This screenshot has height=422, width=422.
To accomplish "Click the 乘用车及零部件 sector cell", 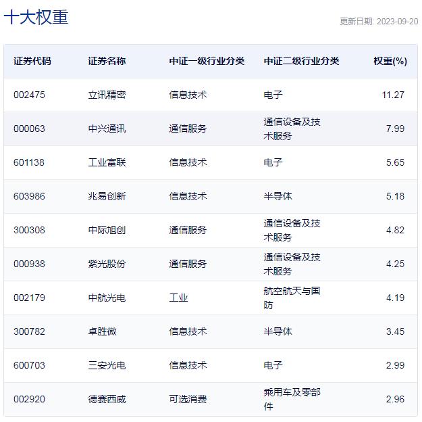I will (292, 400).
